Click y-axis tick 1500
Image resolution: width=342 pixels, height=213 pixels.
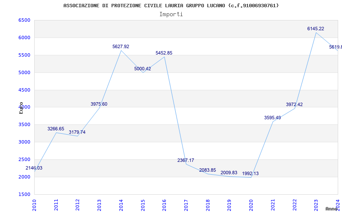coord(24,194)
